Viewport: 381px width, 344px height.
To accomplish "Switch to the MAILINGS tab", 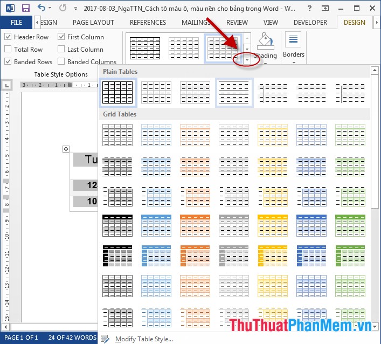I will click(x=196, y=23).
